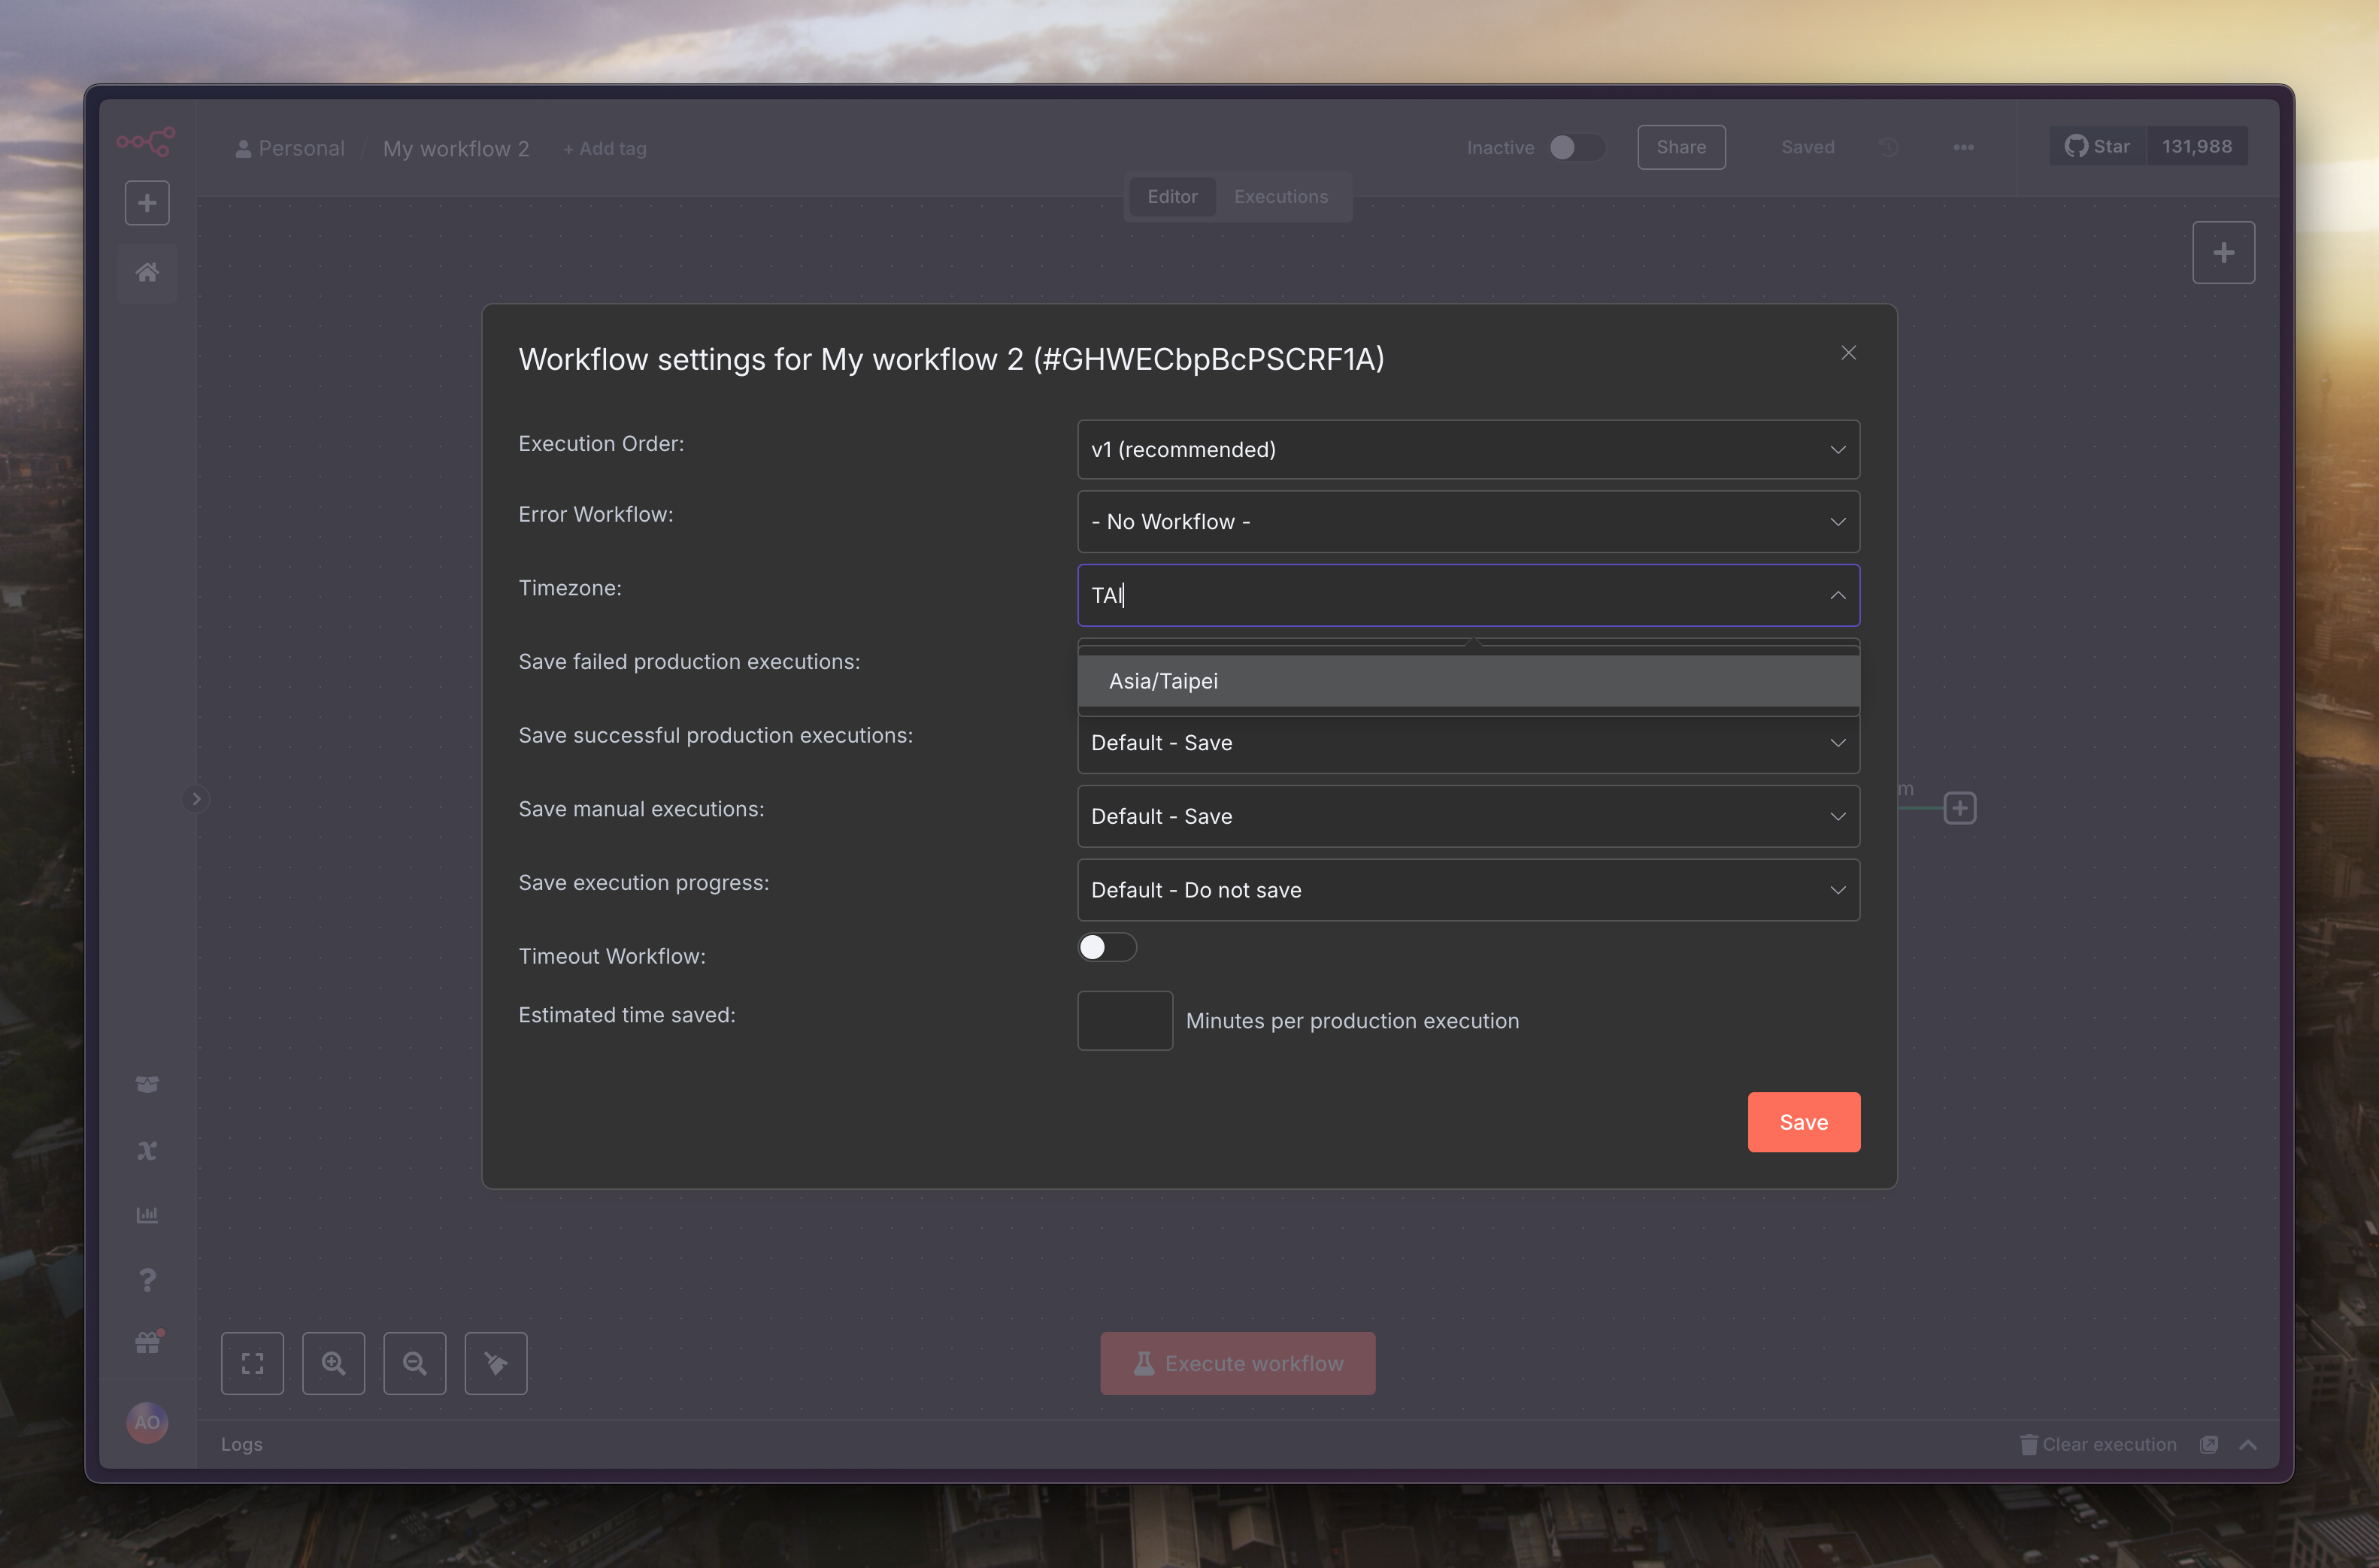The image size is (2379, 1568).
Task: Click the Share button
Action: [1680, 147]
